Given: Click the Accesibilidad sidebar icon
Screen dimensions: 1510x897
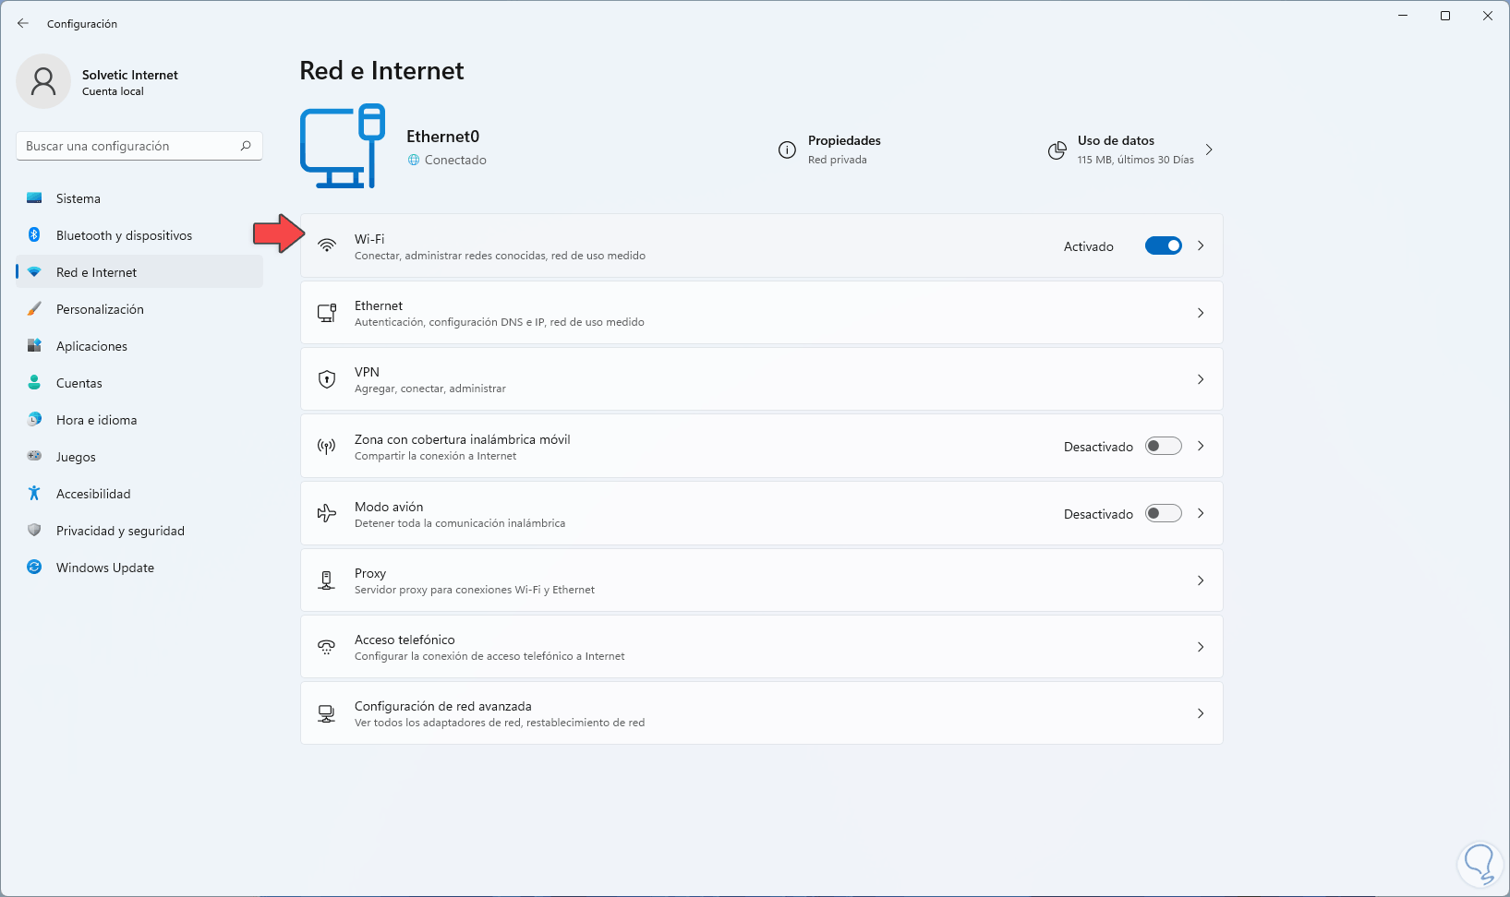Looking at the screenshot, I should coord(34,494).
